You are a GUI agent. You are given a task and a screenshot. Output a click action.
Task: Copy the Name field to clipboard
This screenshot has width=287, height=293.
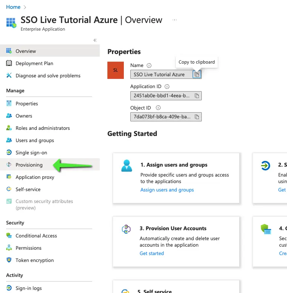(197, 75)
